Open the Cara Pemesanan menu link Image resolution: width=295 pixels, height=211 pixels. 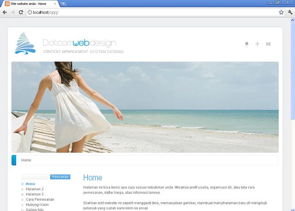(40, 199)
